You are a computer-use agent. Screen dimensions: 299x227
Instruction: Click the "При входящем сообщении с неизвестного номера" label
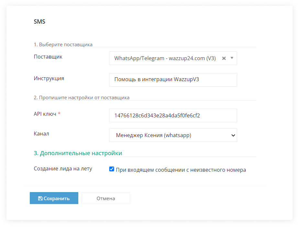pyautogui.click(x=181, y=170)
